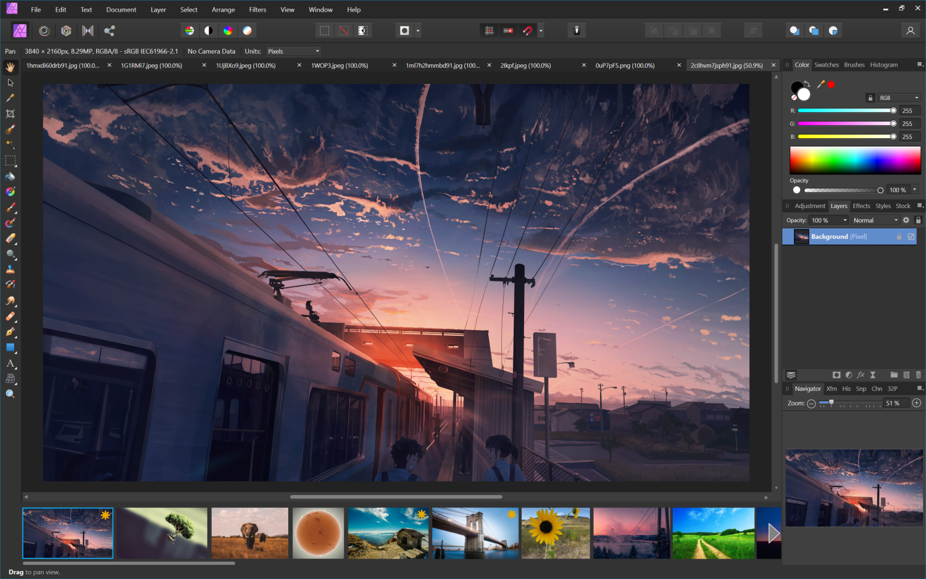This screenshot has height=579, width=926.
Task: Activate the Crop tool
Action: pos(10,114)
